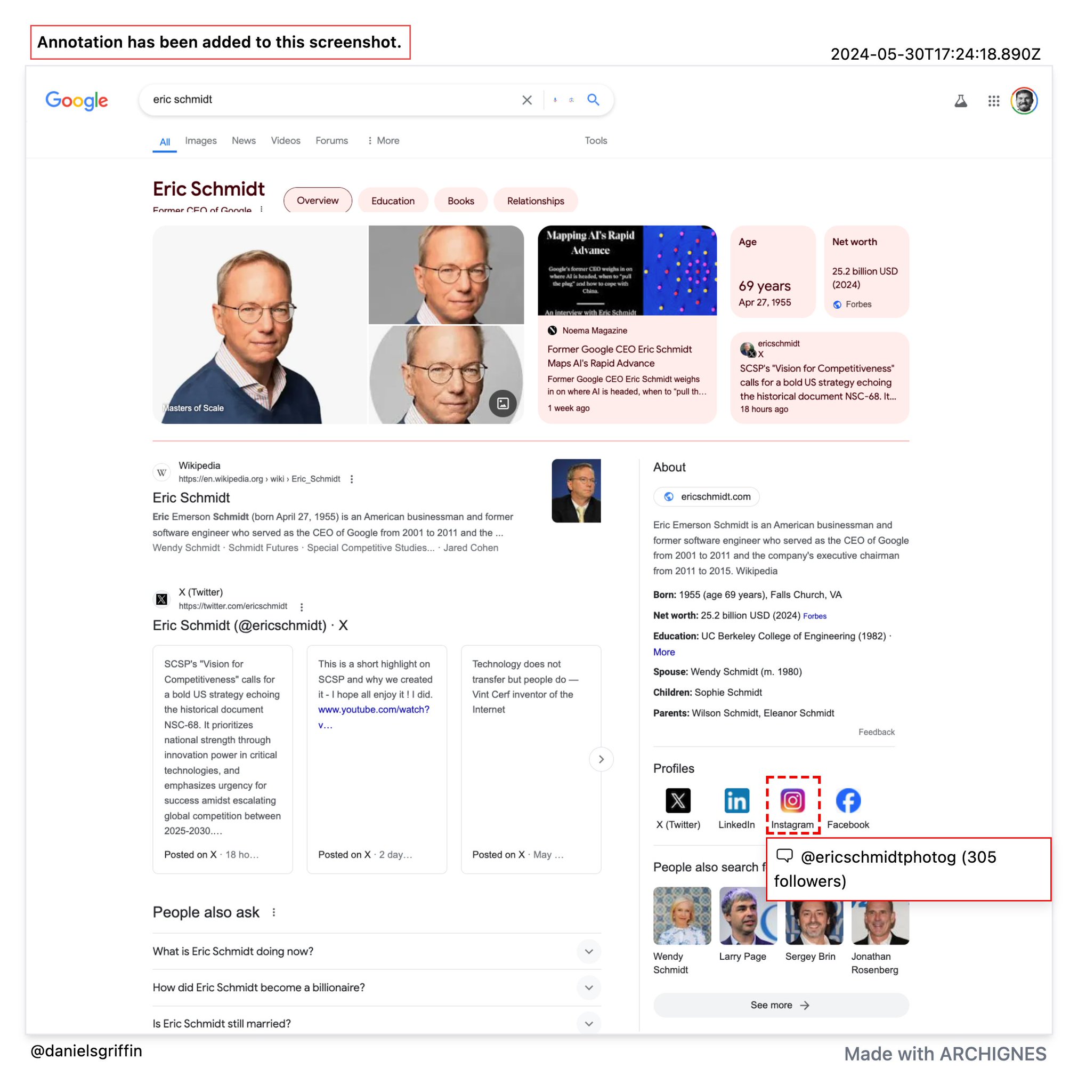Show next tweets with carousel arrow
This screenshot has width=1078, height=1092.
601,759
